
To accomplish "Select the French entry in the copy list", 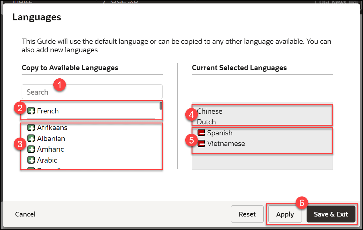I will [x=49, y=111].
